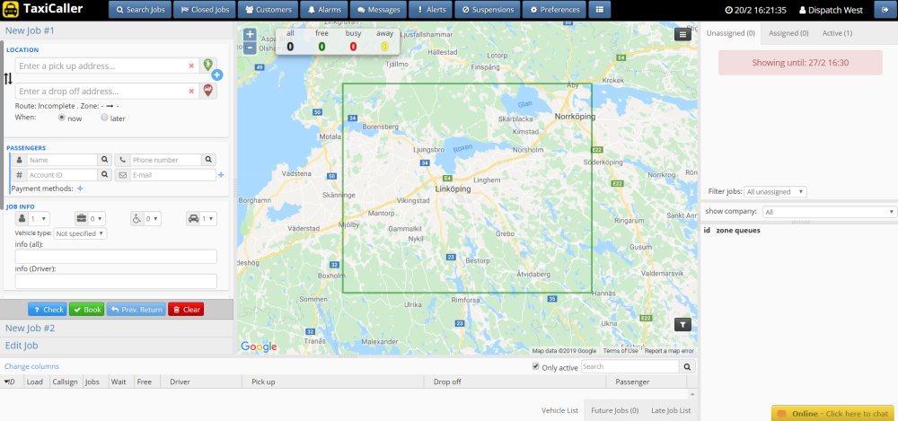This screenshot has height=421, width=898.
Task: Toggle the 'Only active' checkbox
Action: (535, 366)
